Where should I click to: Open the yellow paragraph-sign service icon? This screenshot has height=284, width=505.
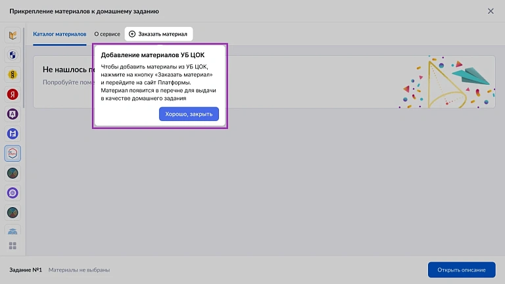[x=12, y=75]
